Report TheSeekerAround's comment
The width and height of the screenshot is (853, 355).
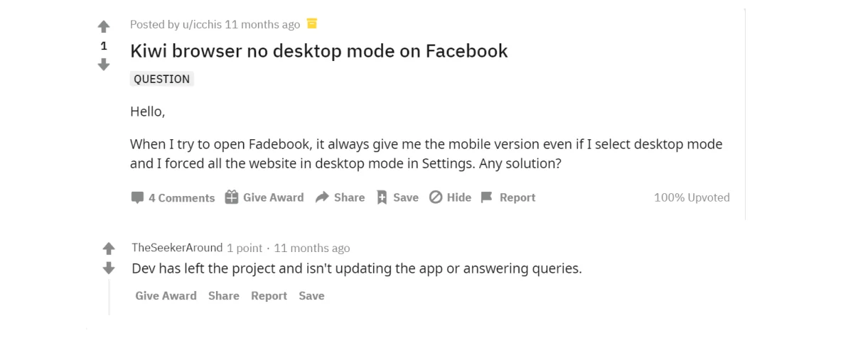(269, 296)
